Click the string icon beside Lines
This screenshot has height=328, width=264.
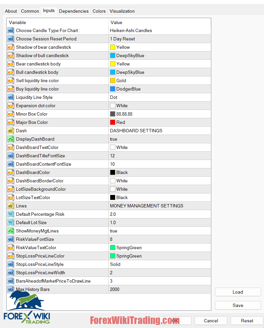11,206
